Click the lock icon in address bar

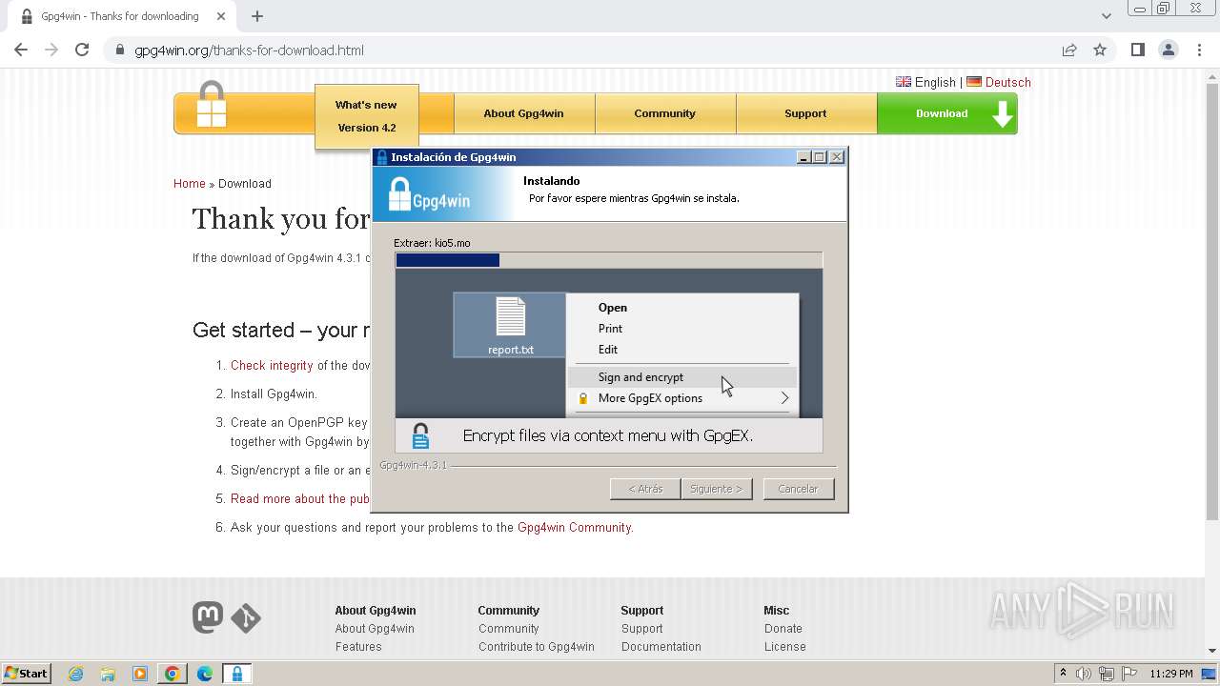click(x=120, y=50)
